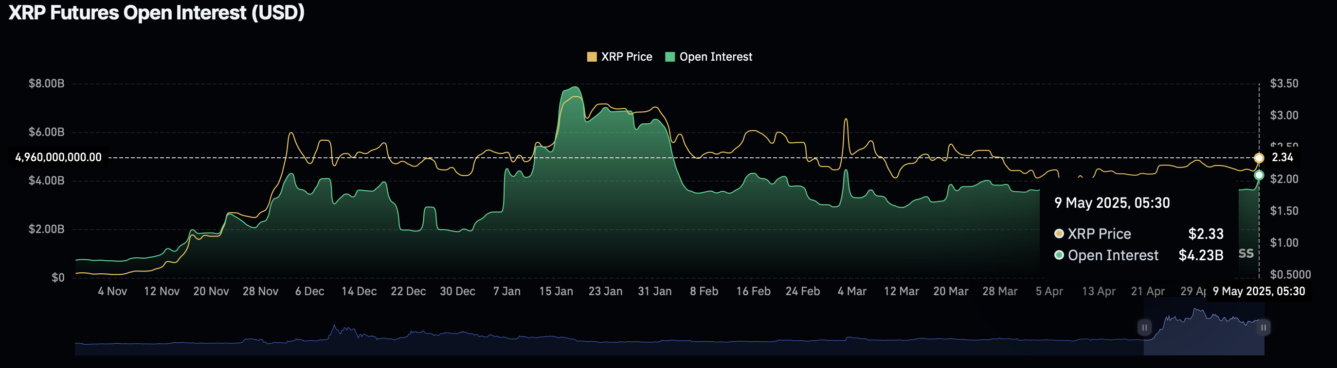
Task: Click the tooltip Open Interest value $4.23B
Action: coord(1201,256)
